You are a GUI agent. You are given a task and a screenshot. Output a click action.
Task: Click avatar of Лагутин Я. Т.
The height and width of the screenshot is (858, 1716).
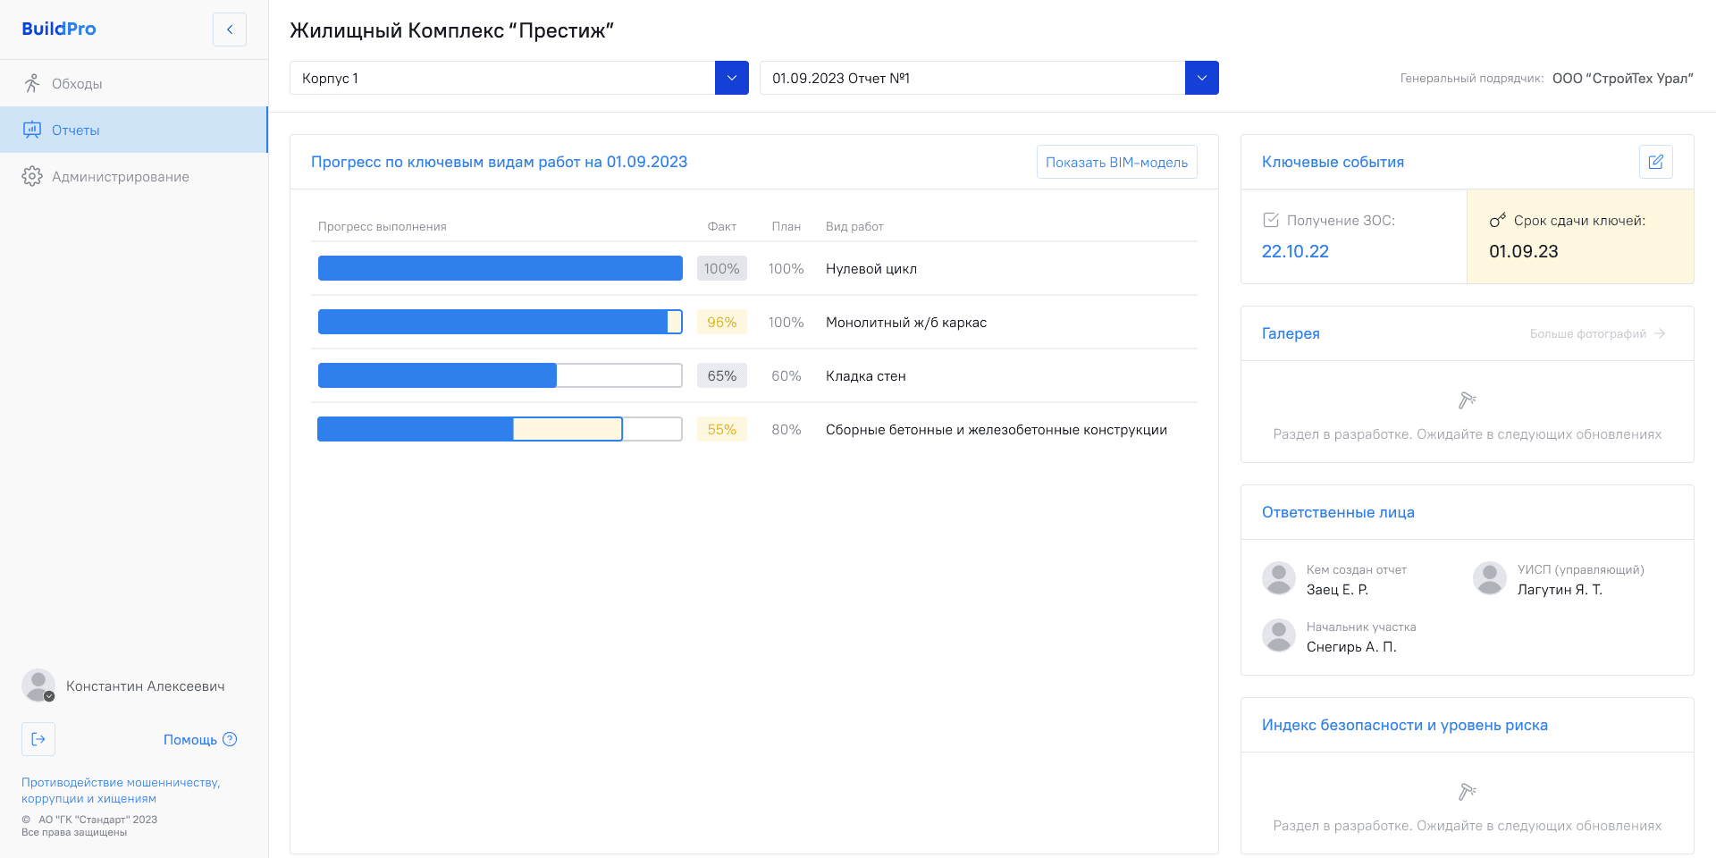1489,578
